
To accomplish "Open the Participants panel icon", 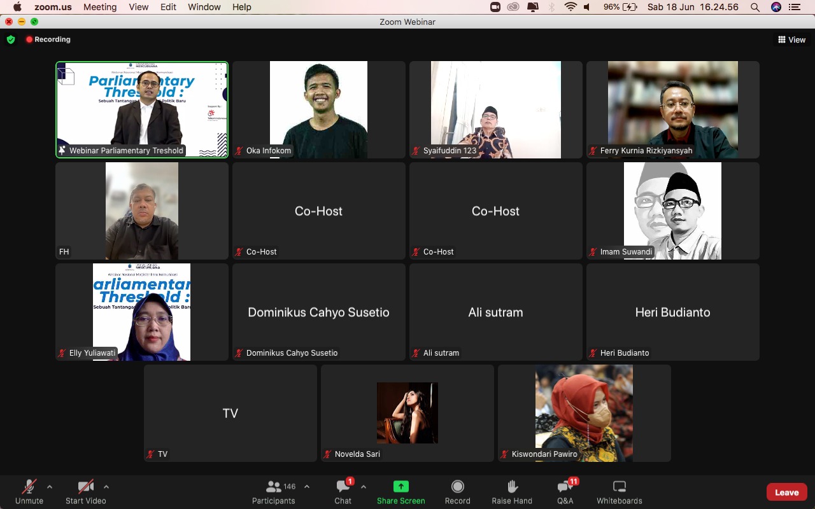I will click(x=274, y=487).
